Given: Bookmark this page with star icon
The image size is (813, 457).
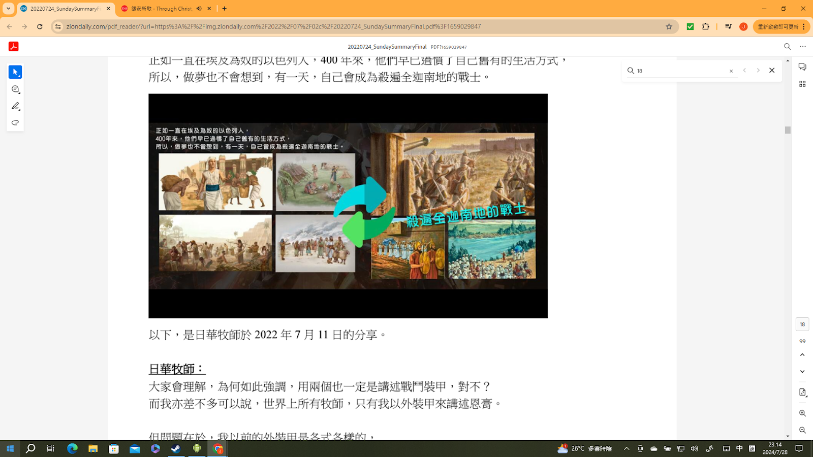Looking at the screenshot, I should click(669, 26).
